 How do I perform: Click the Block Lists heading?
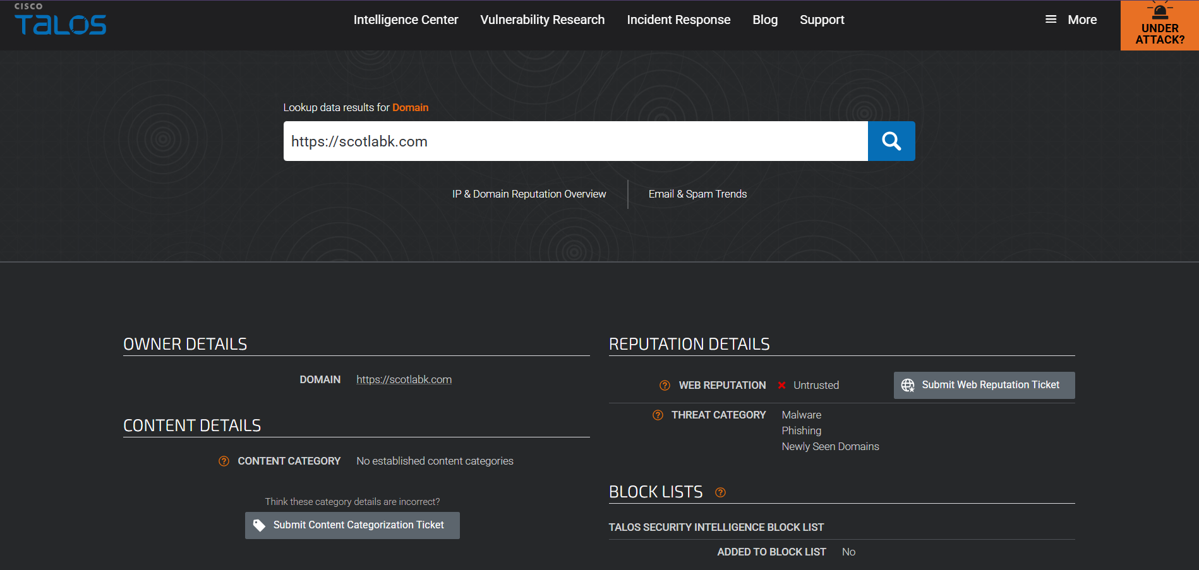[x=656, y=492]
